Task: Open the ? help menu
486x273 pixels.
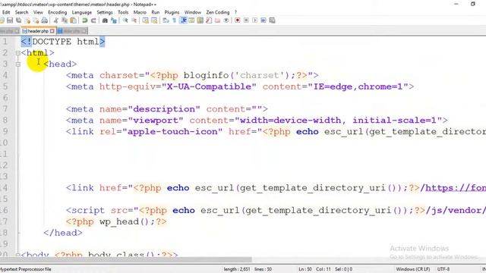Action: coord(235,12)
